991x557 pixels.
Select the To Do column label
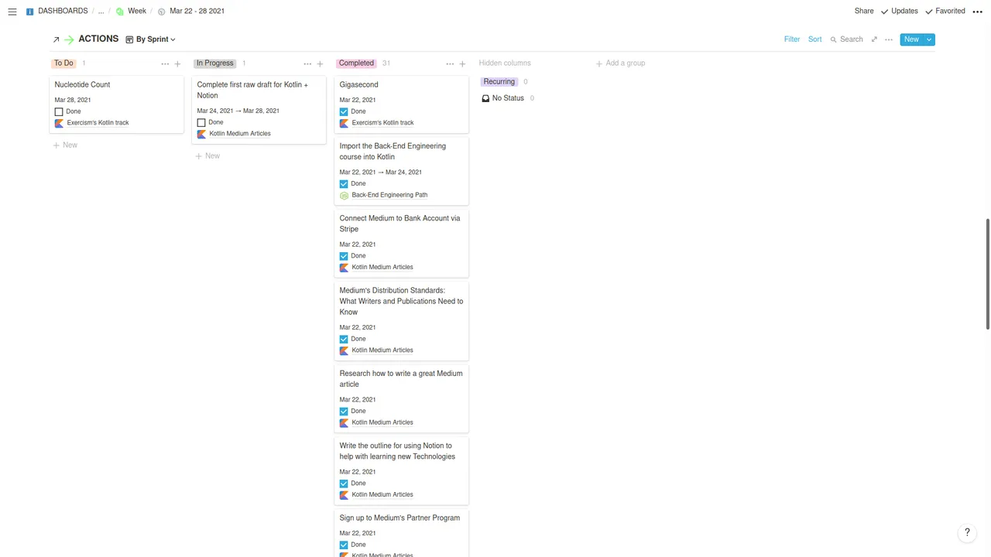63,63
